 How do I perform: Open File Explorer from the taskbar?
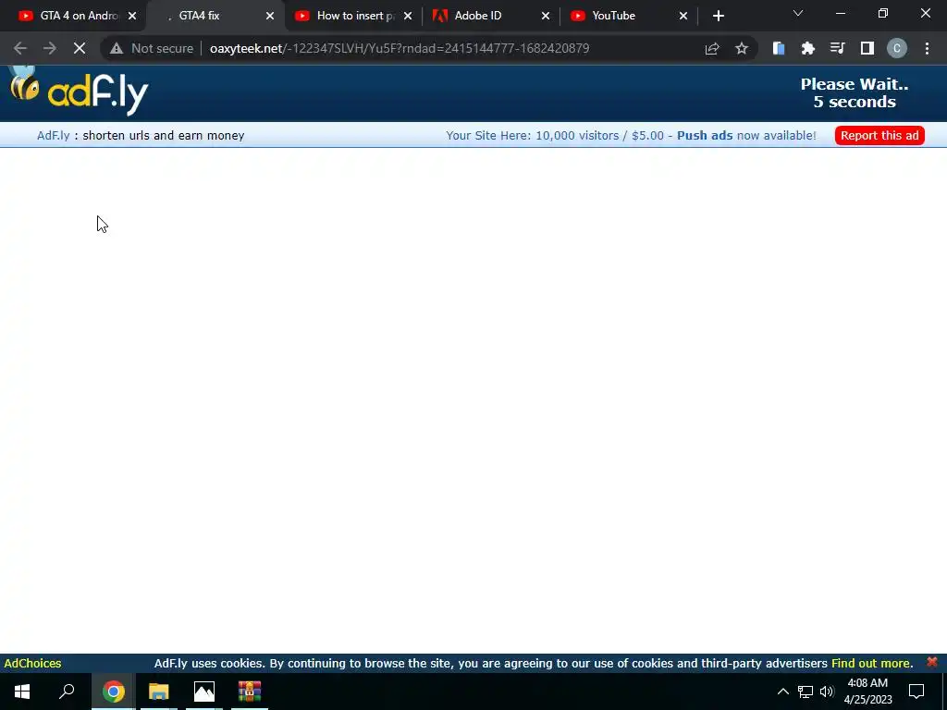tap(159, 692)
